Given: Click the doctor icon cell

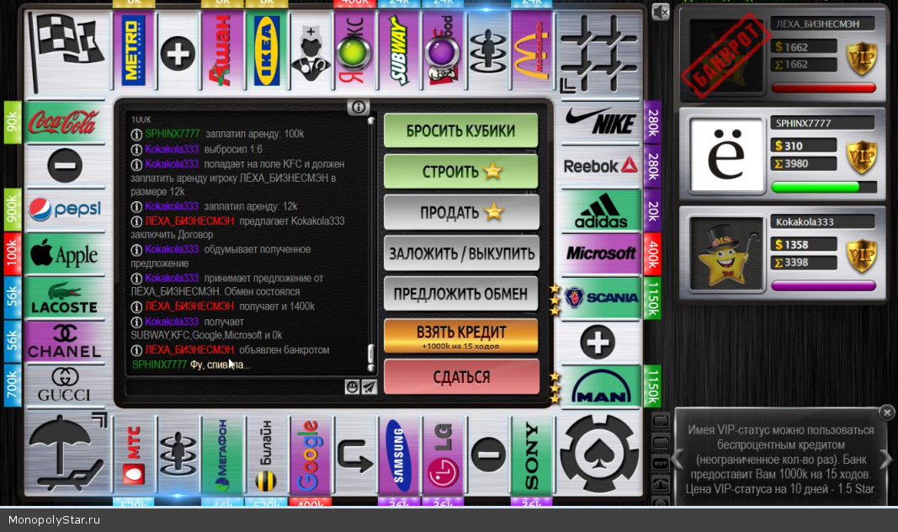Looking at the screenshot, I should tap(311, 51).
